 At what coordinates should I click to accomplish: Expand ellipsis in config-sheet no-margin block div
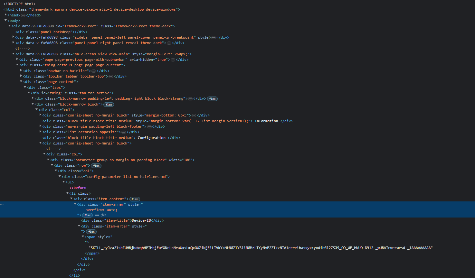pos(194,115)
